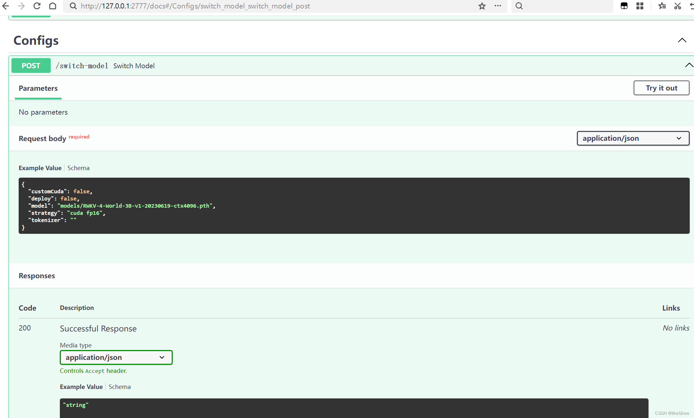Click the green POST method label

(x=31, y=66)
